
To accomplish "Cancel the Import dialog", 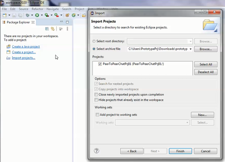I will click(x=205, y=151).
